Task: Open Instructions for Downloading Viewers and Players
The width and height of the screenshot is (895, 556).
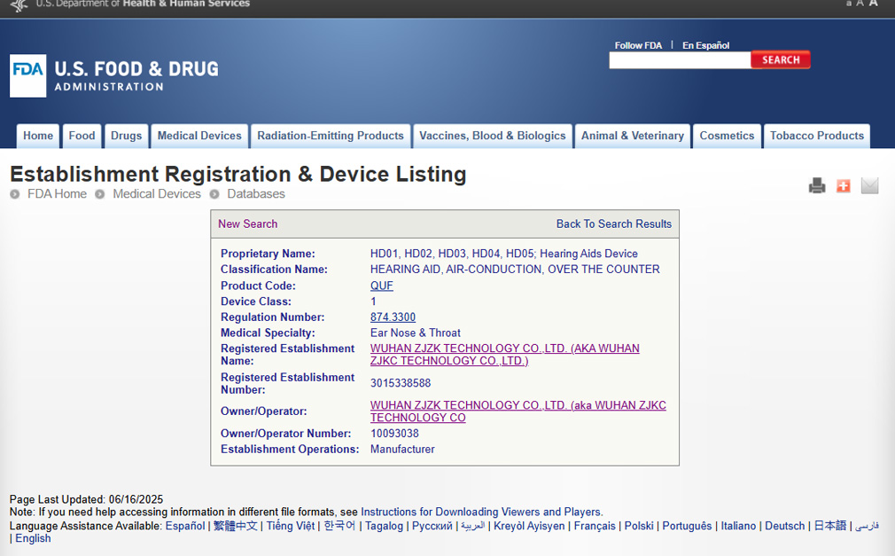Action: [481, 512]
